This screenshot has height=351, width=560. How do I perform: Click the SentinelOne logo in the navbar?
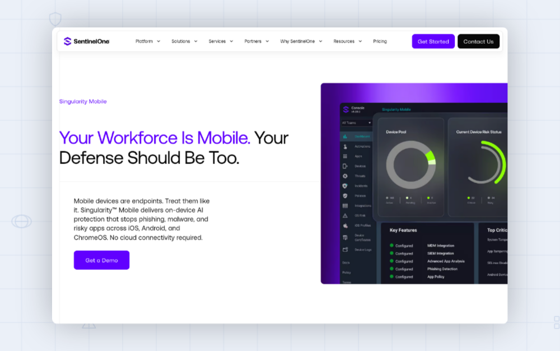tap(86, 41)
